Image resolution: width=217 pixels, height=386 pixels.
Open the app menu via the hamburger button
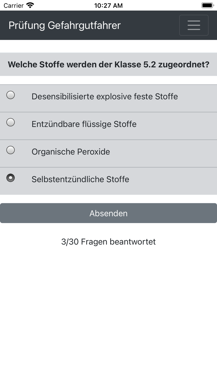tap(194, 25)
